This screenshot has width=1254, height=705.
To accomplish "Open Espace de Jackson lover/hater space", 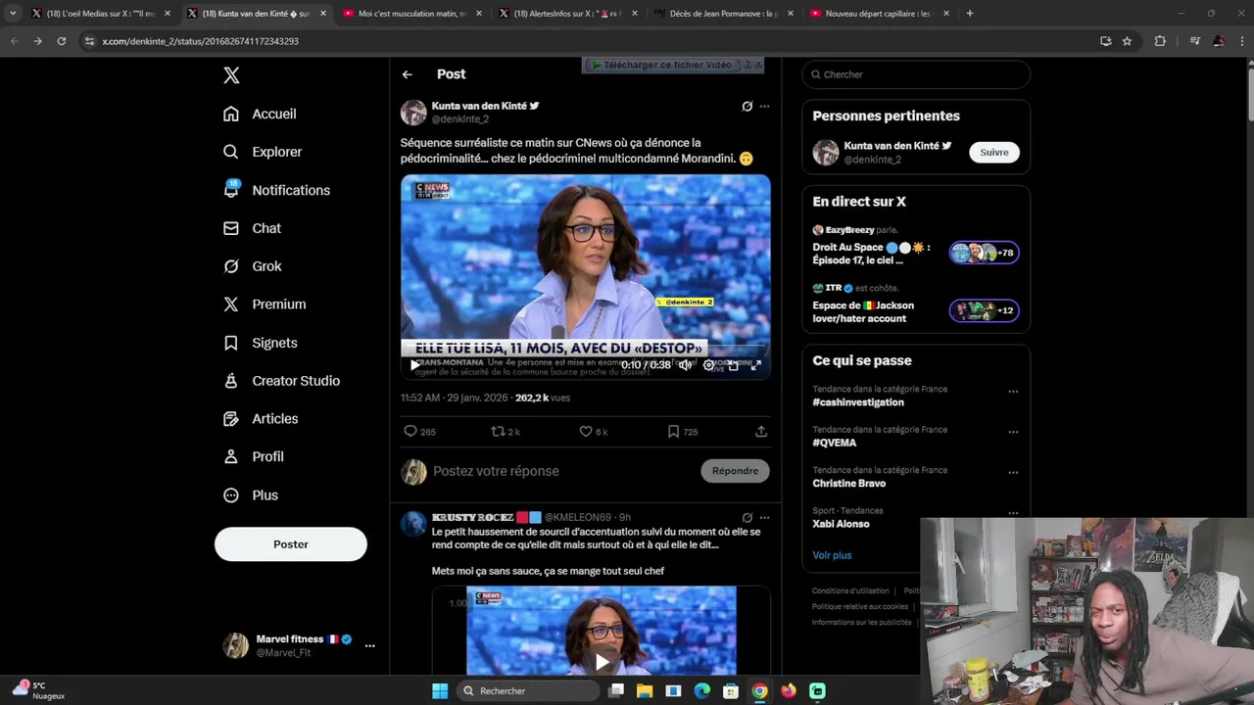I will coord(916,305).
